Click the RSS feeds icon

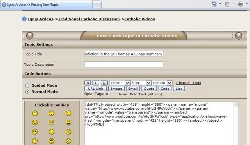(227, 4)
